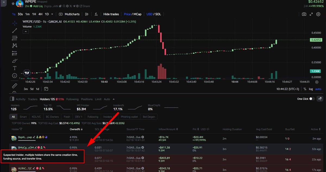Viewport: 326px width, 172px height.
Task: Enter fullscreen chart mode
Action: pyautogui.click(x=311, y=14)
